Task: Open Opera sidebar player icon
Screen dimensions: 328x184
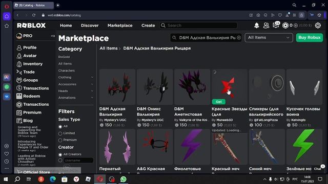Action: 7,146
